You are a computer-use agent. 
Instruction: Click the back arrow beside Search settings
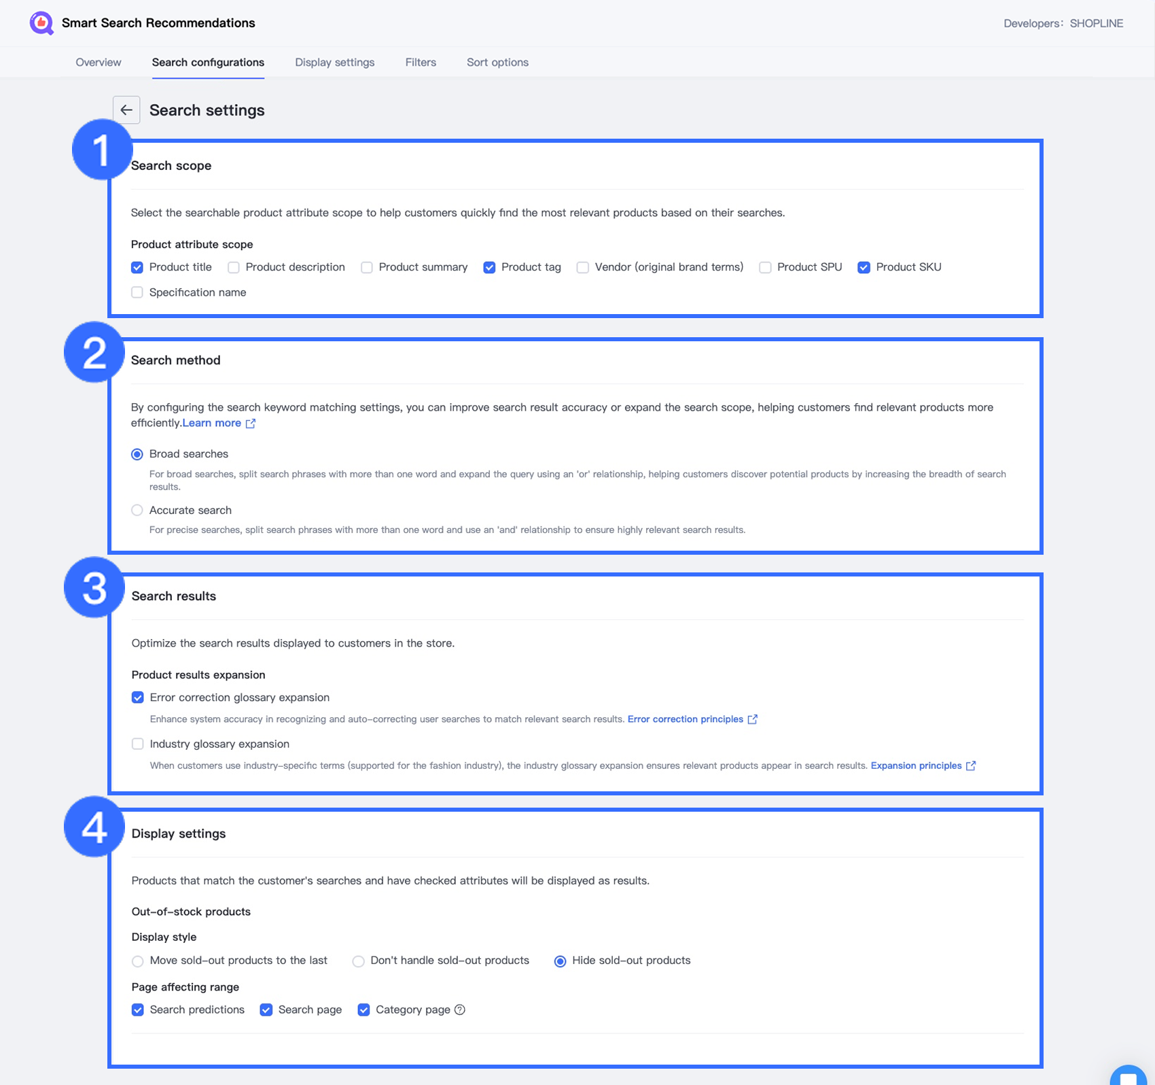[x=126, y=110]
